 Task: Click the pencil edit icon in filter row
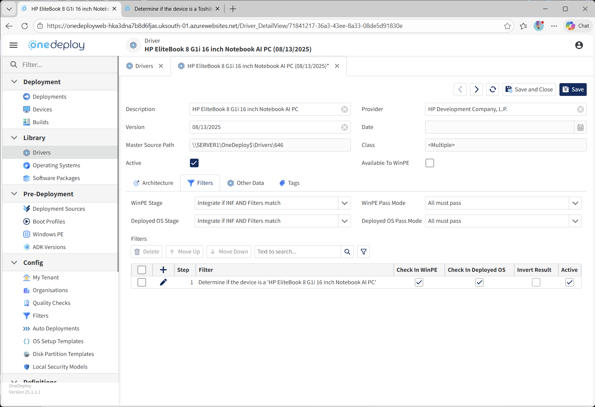[163, 282]
